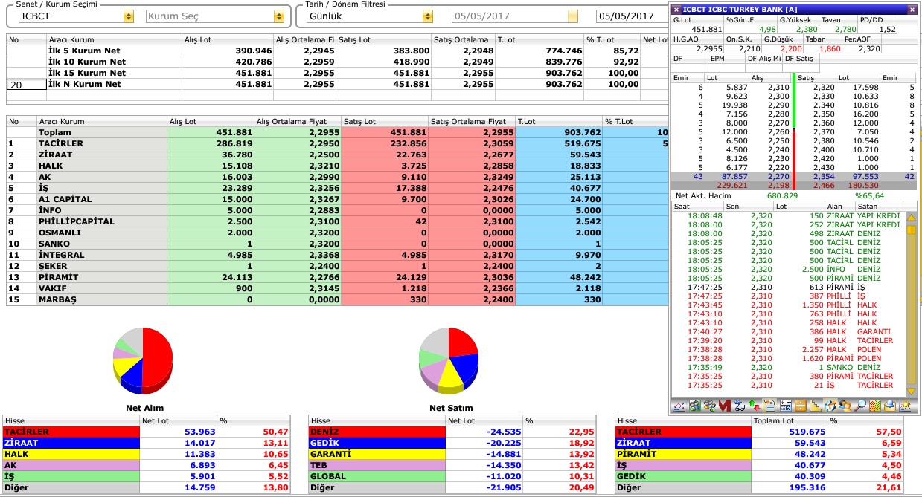Viewport: 922px width, 497px height.
Task: Click the left X icon in ICBCT title bar
Action: pos(676,9)
